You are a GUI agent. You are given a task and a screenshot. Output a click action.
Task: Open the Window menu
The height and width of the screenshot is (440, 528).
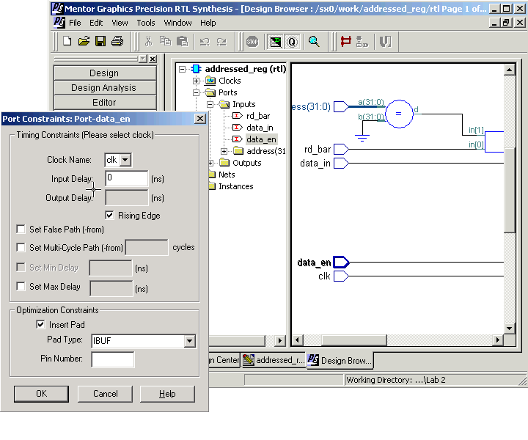177,23
